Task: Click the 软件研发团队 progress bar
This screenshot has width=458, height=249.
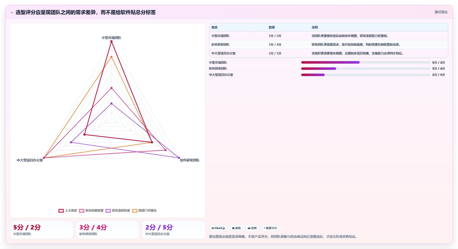Action: [365, 69]
